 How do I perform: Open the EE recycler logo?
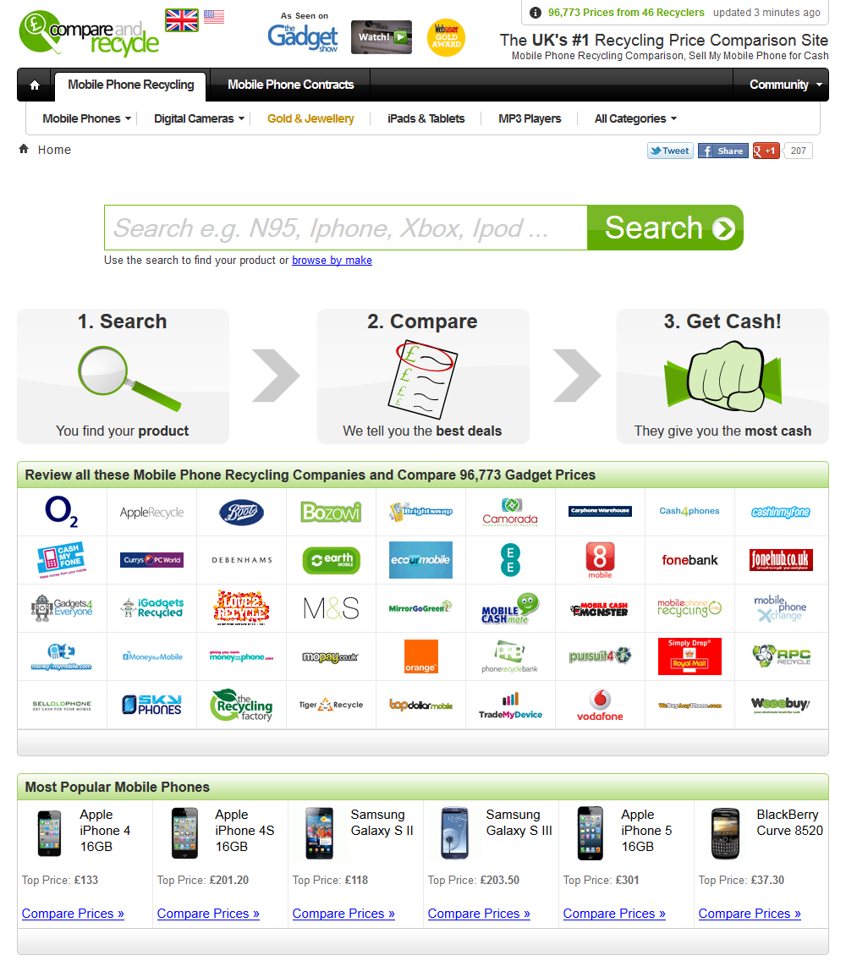point(510,560)
